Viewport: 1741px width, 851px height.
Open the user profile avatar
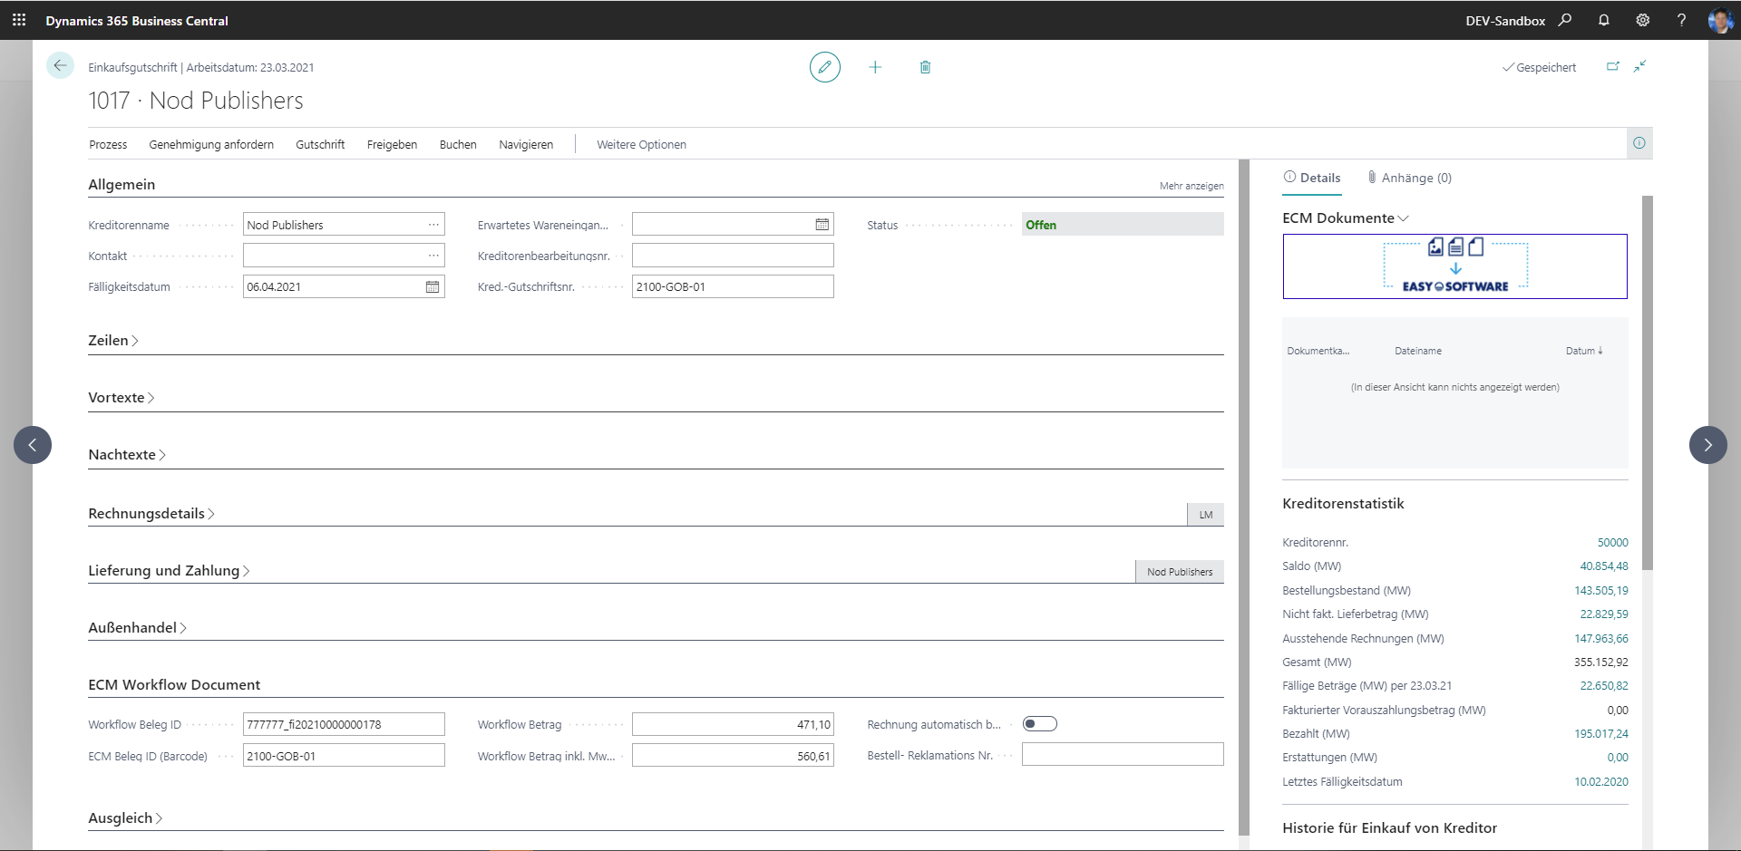pos(1720,20)
